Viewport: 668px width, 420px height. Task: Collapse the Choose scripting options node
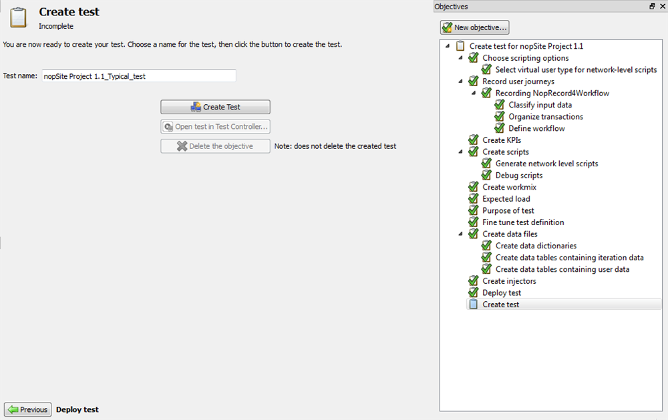coord(460,58)
